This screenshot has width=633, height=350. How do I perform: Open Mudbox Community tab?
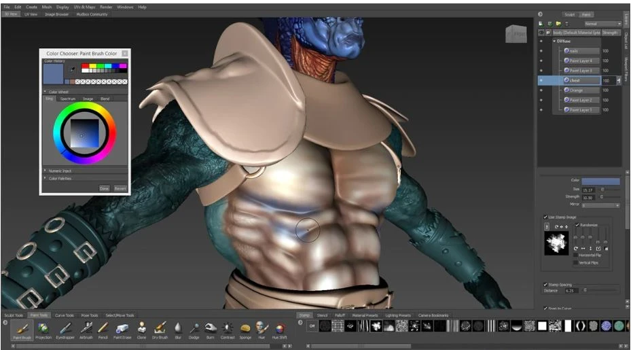[x=92, y=14]
